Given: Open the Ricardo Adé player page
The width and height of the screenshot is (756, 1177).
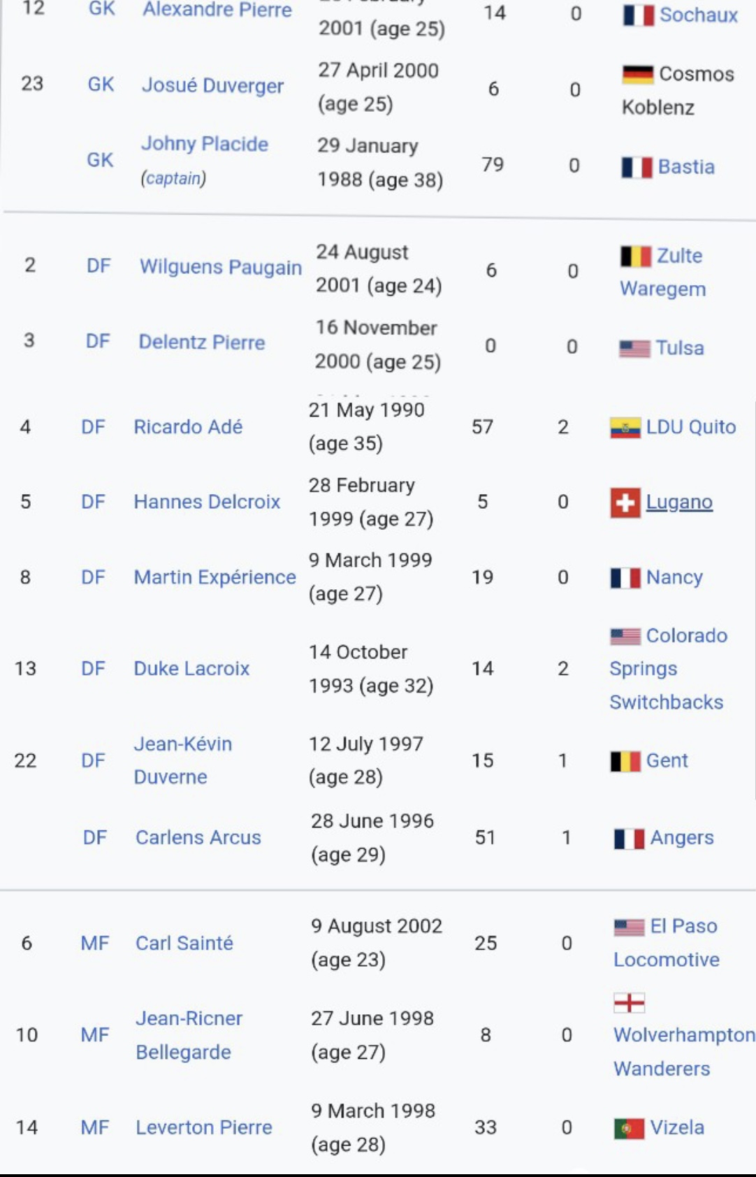Looking at the screenshot, I should point(188,427).
